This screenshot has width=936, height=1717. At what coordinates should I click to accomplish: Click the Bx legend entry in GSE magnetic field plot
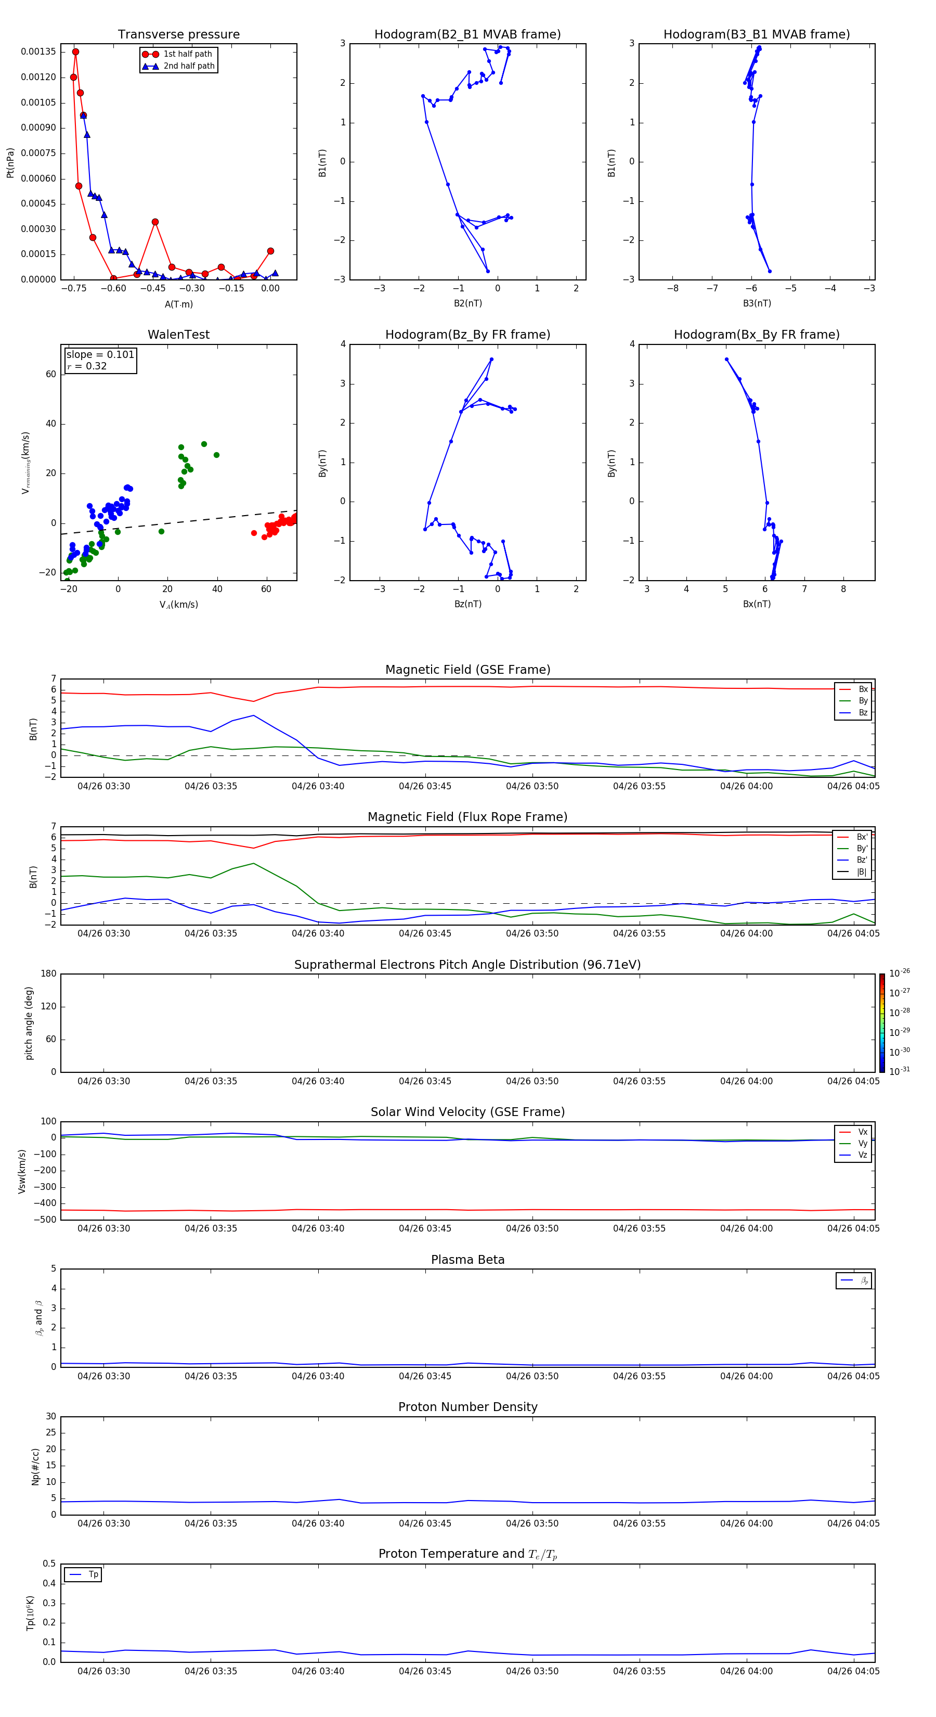(853, 689)
